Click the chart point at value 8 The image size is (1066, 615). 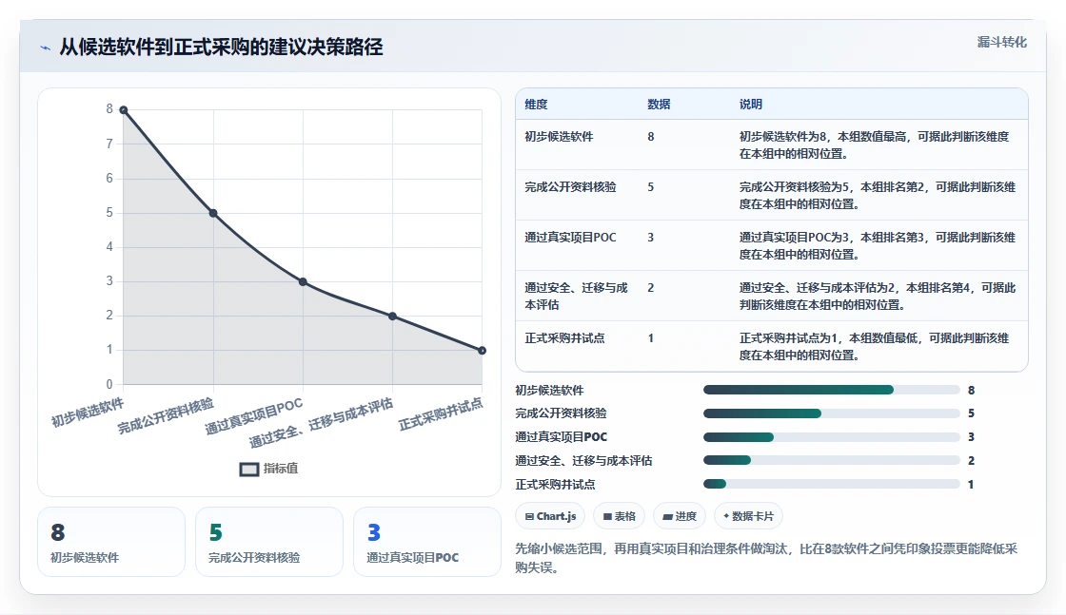(124, 110)
